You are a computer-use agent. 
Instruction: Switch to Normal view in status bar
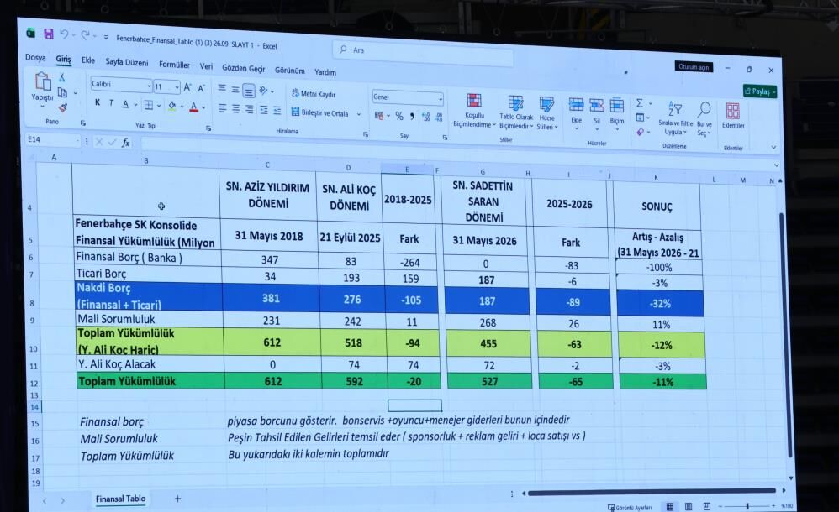[x=669, y=506]
